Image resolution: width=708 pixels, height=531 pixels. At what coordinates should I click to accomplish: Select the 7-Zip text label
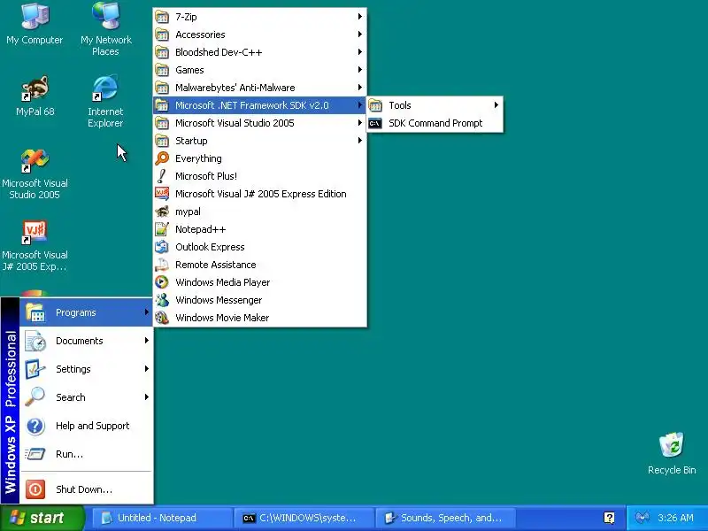coord(186,17)
